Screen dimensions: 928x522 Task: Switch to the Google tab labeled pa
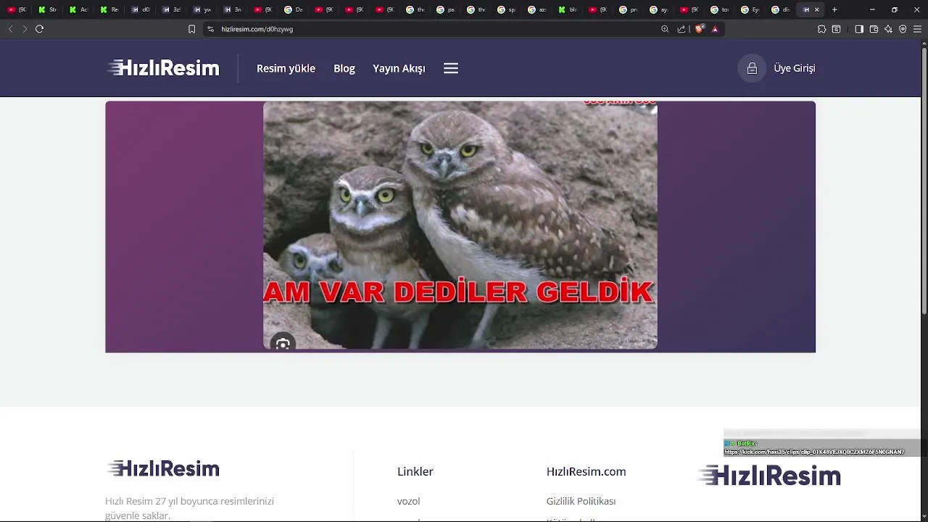pyautogui.click(x=447, y=9)
